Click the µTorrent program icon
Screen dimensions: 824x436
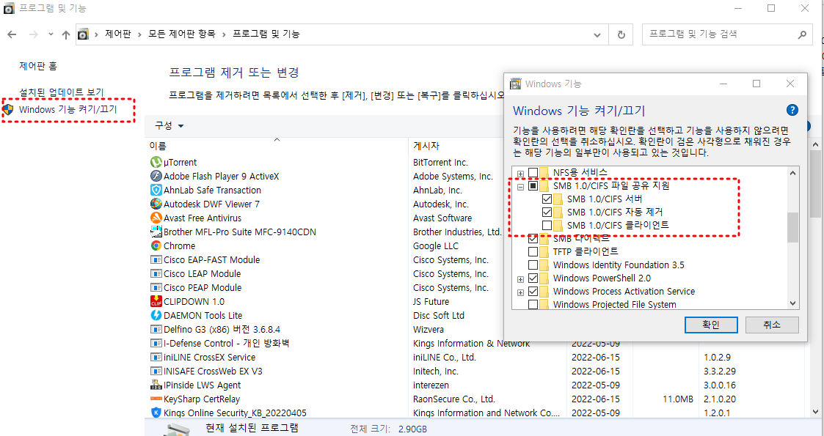(x=156, y=162)
